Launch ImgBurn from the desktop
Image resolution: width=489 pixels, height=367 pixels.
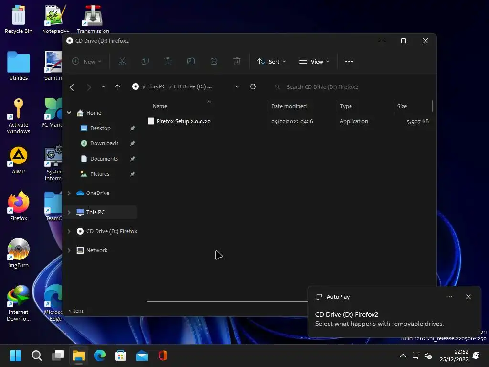[x=19, y=253]
